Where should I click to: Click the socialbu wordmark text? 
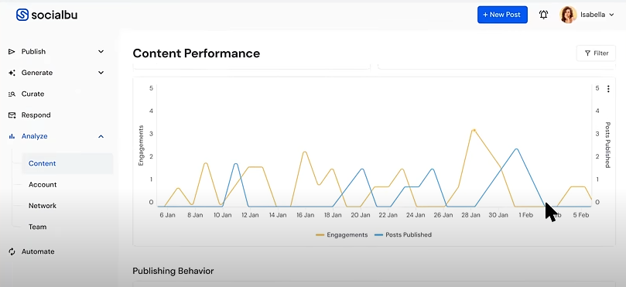pos(54,15)
